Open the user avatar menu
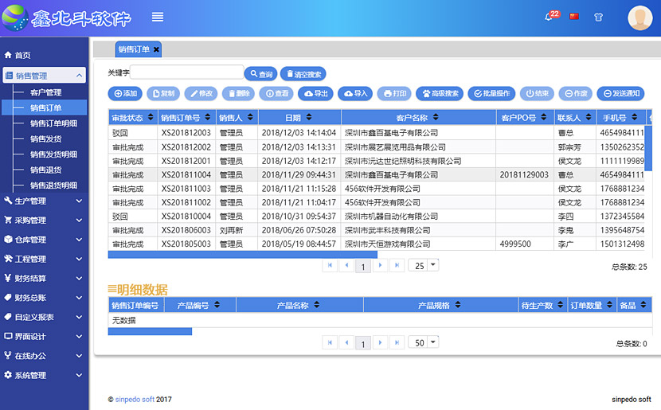This screenshot has width=661, height=410. [640, 18]
